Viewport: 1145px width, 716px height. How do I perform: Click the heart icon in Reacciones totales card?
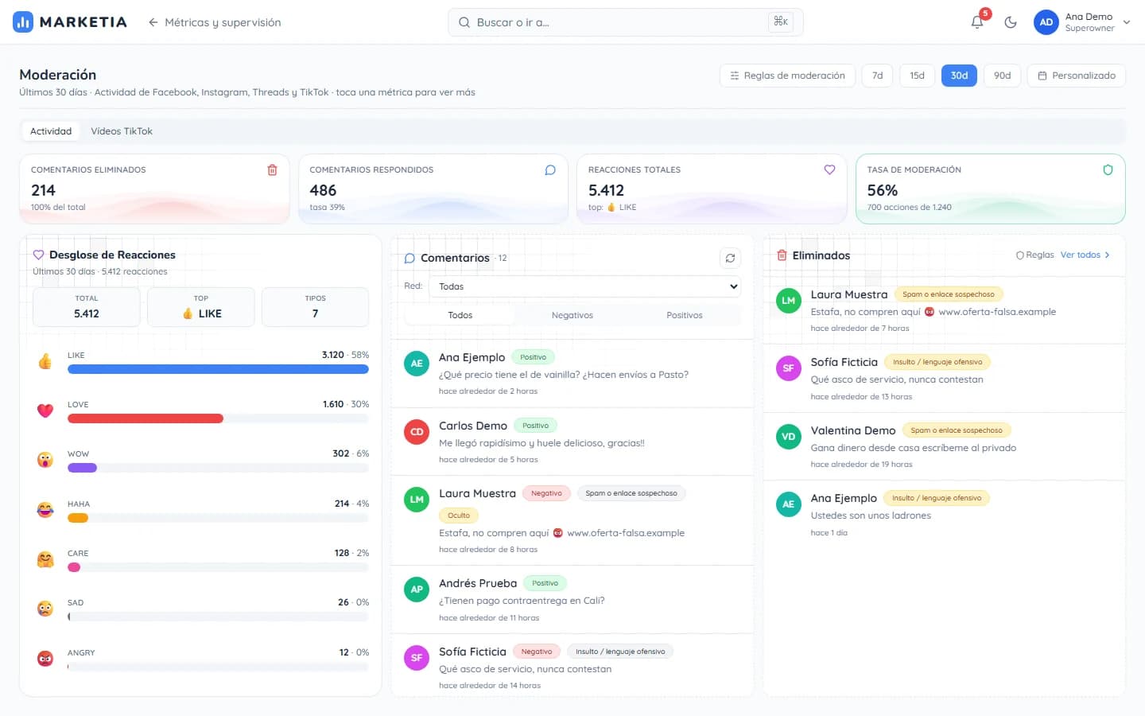[829, 169]
